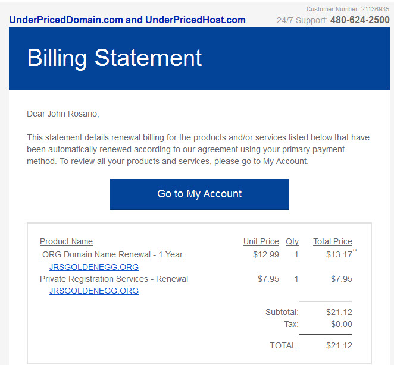Open the JRSGOLDENEGG.ORG link under Private Registration
This screenshot has height=365, width=394.
pos(94,291)
